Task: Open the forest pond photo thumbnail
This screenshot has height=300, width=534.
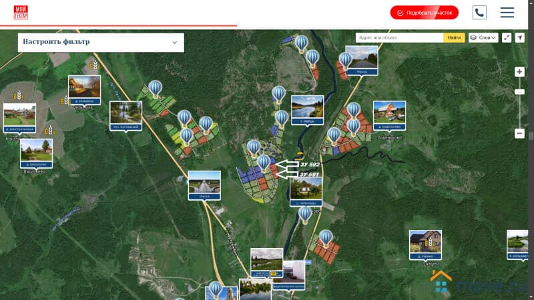Action: [125, 116]
